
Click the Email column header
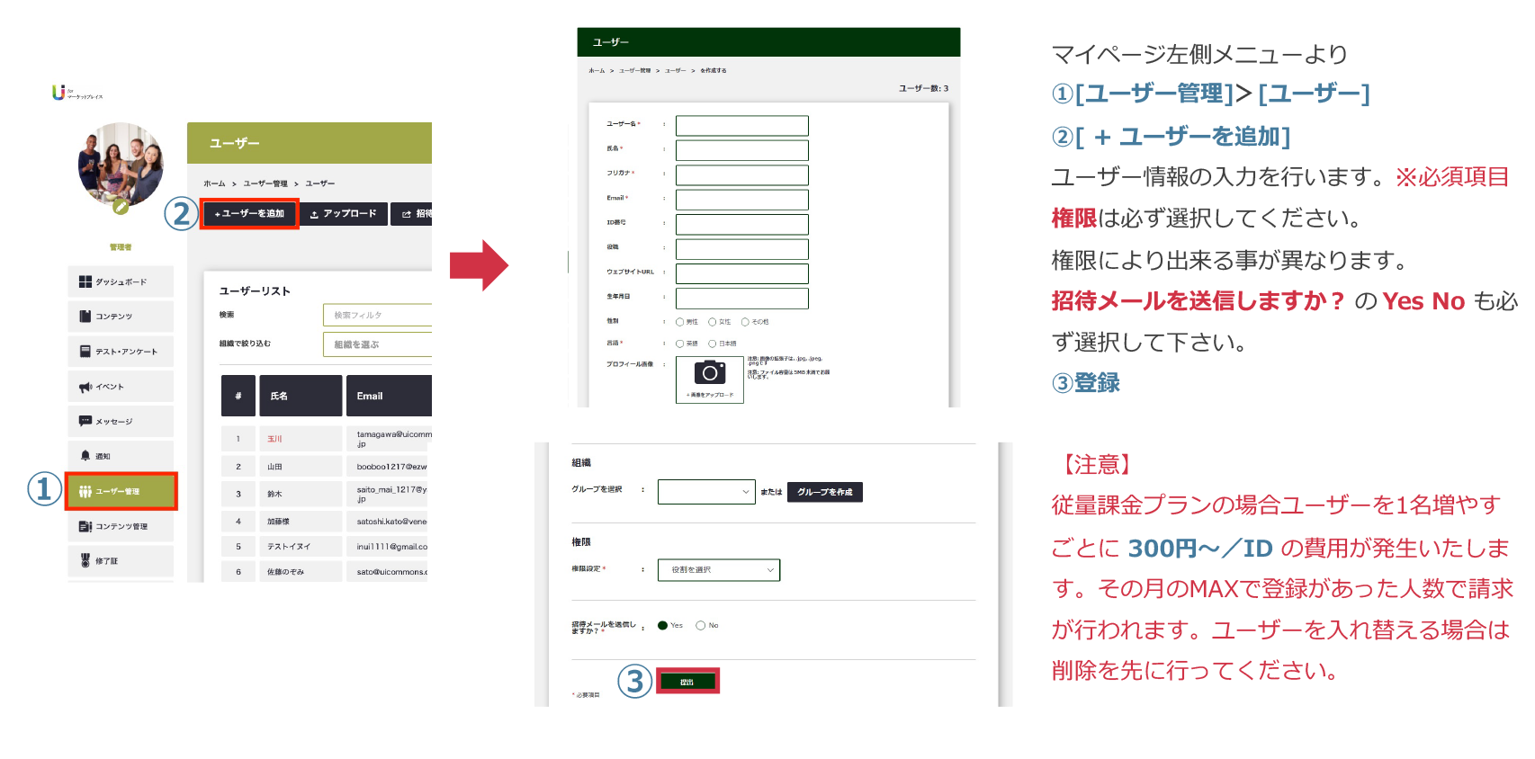pos(389,396)
